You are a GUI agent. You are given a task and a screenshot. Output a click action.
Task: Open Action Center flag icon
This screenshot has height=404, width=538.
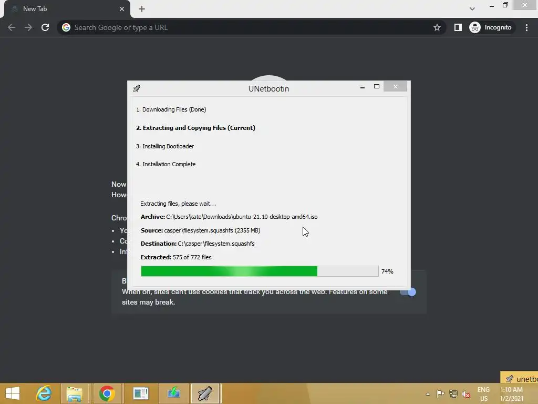(441, 393)
